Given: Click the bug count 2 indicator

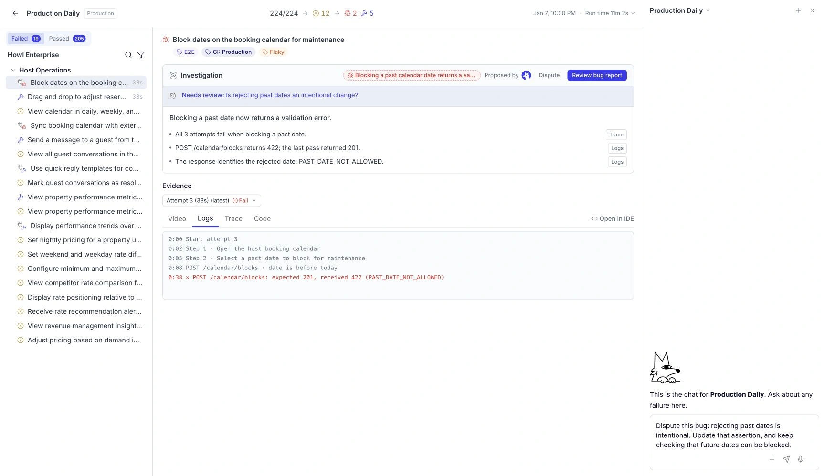Looking at the screenshot, I should pos(350,13).
